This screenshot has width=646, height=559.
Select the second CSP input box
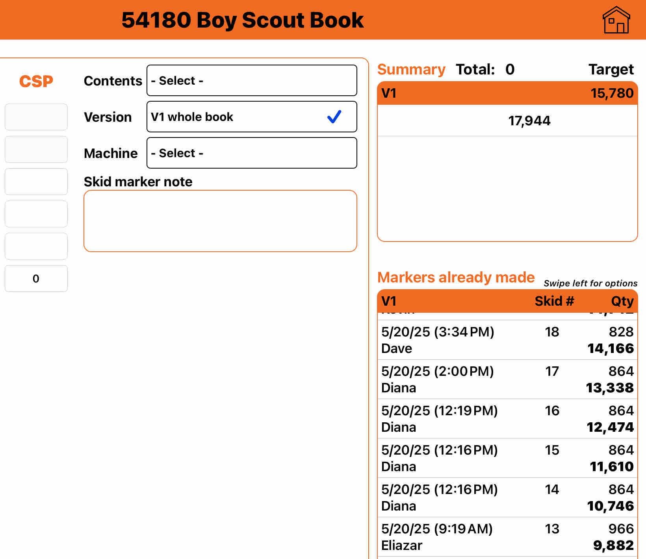(x=36, y=149)
